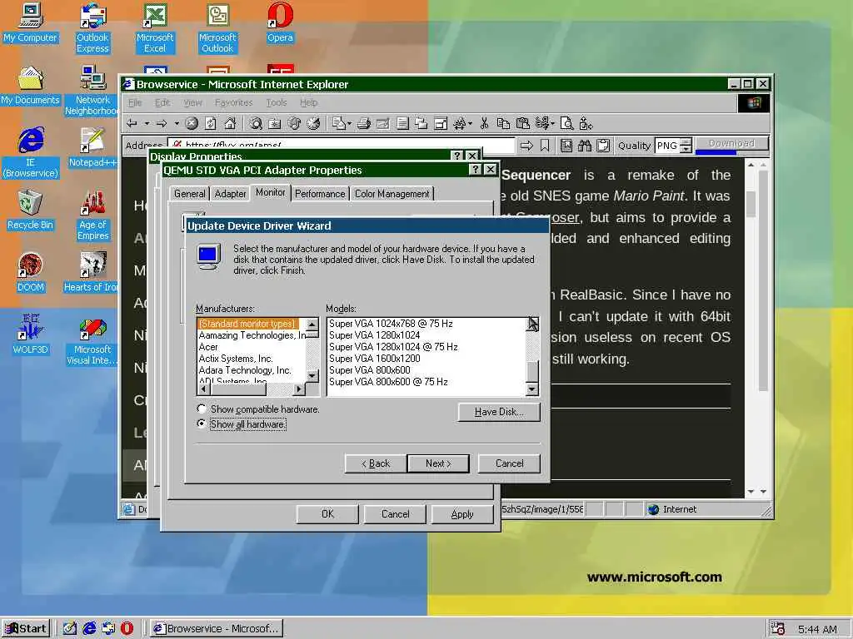Click OK in Adapter Properties dialog
Screen dimensions: 853x639
[x=327, y=514]
